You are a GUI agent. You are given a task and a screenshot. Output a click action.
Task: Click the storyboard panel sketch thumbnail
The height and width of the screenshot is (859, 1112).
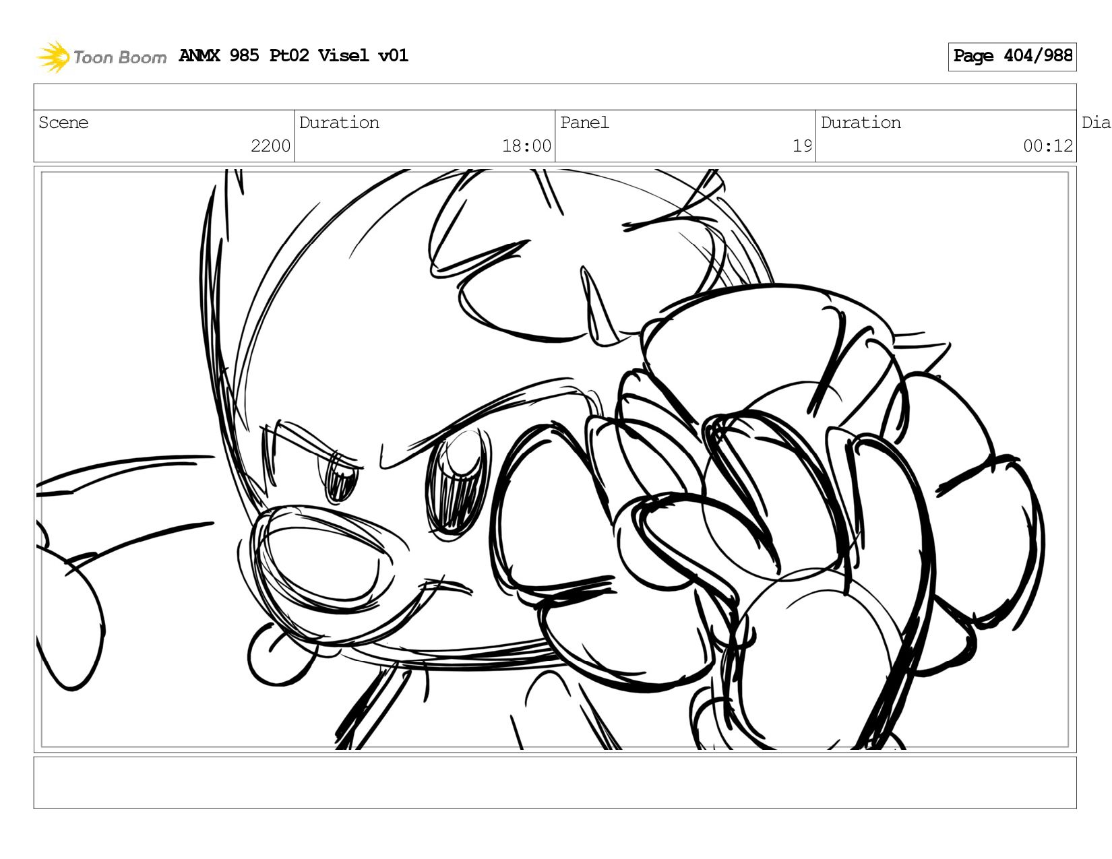555,459
